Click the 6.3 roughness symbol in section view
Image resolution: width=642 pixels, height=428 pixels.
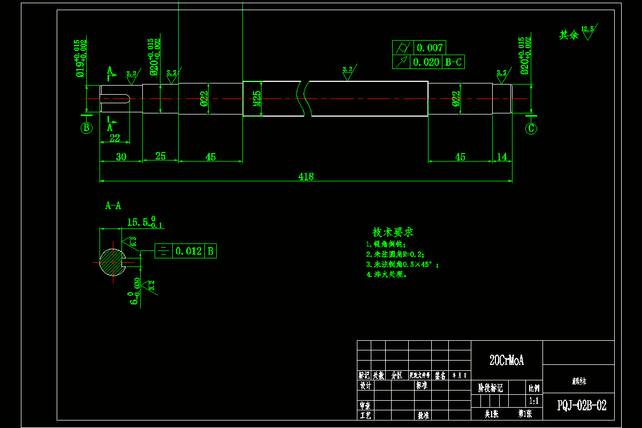[x=130, y=242]
